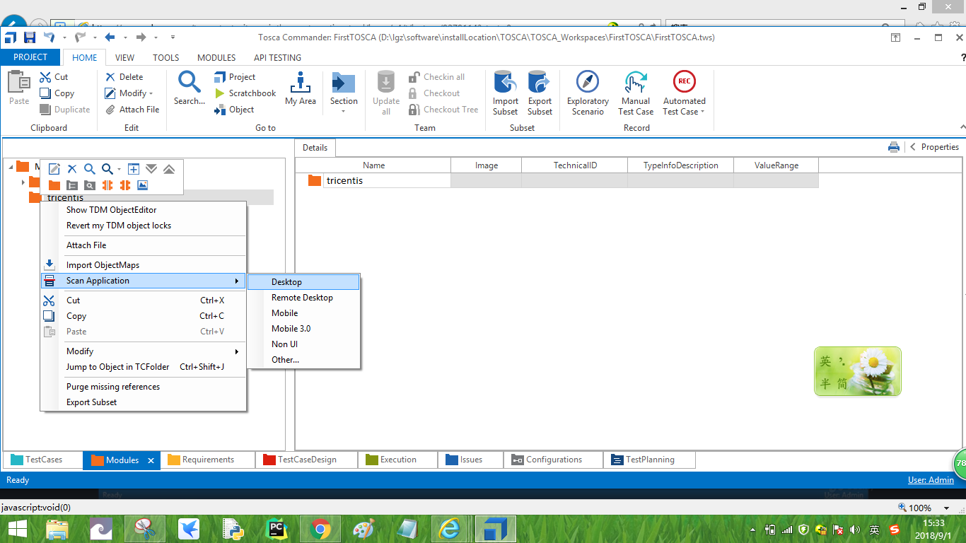966x543 pixels.
Task: Open the PROJECT button
Action: [30, 57]
